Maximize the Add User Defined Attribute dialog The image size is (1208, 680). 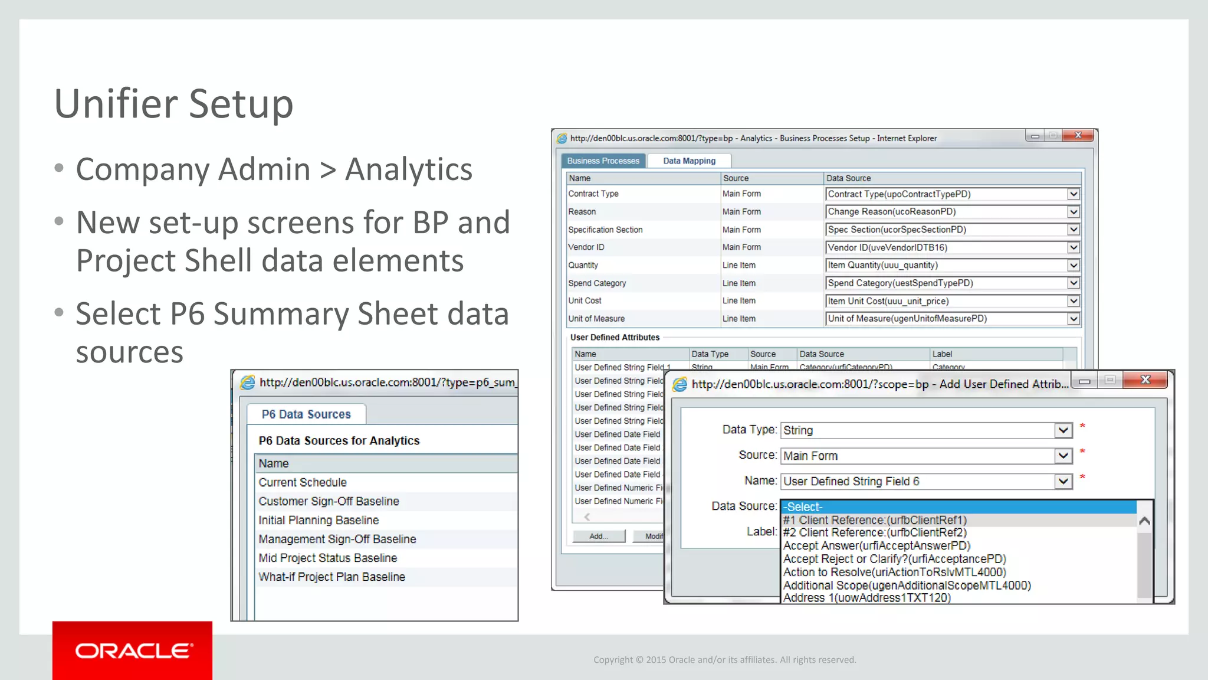coord(1110,380)
